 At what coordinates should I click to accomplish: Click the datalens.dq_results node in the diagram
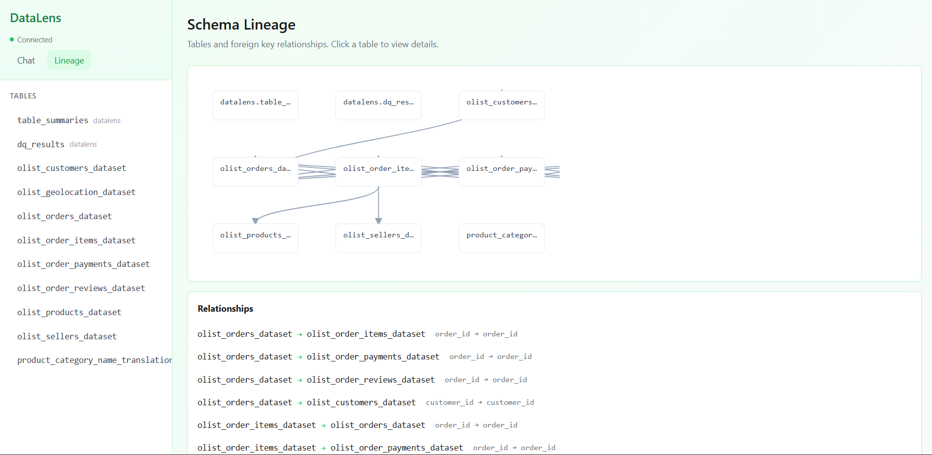click(378, 105)
